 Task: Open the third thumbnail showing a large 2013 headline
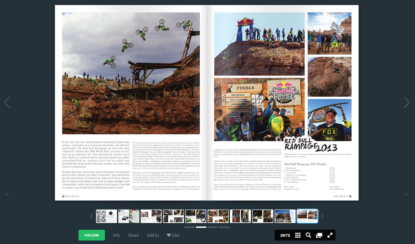coord(151,216)
